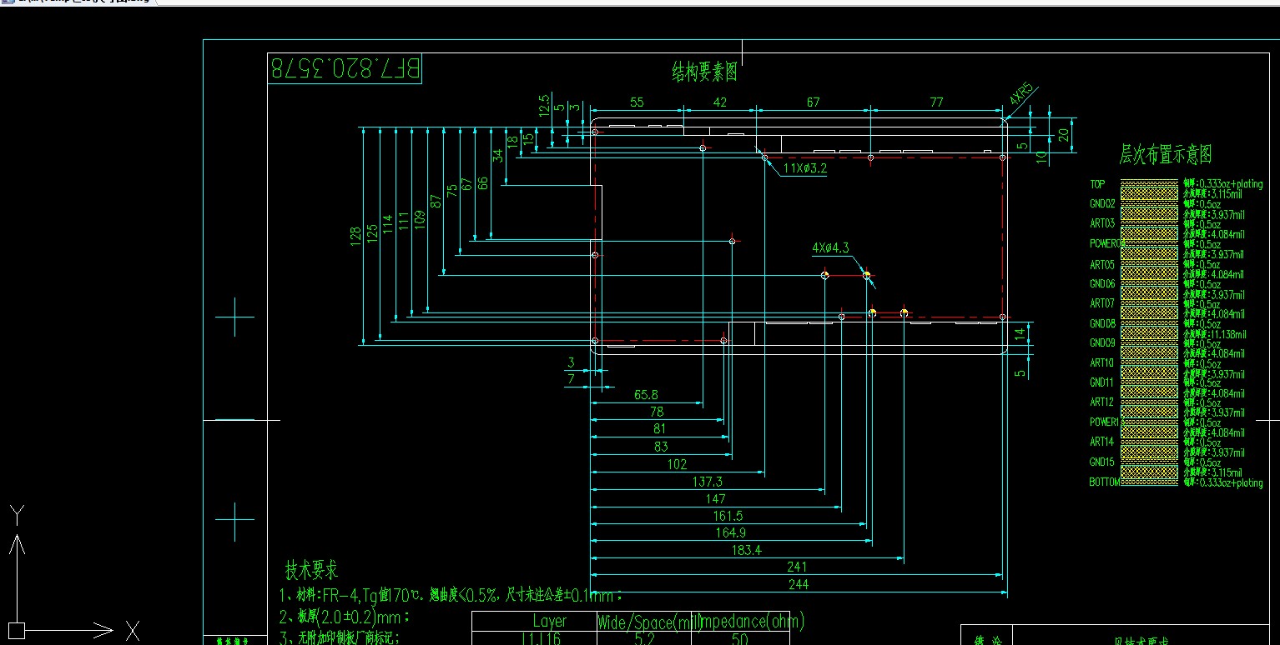Select the horizontal dimension 65.8
1280x645 pixels.
pyautogui.click(x=646, y=395)
